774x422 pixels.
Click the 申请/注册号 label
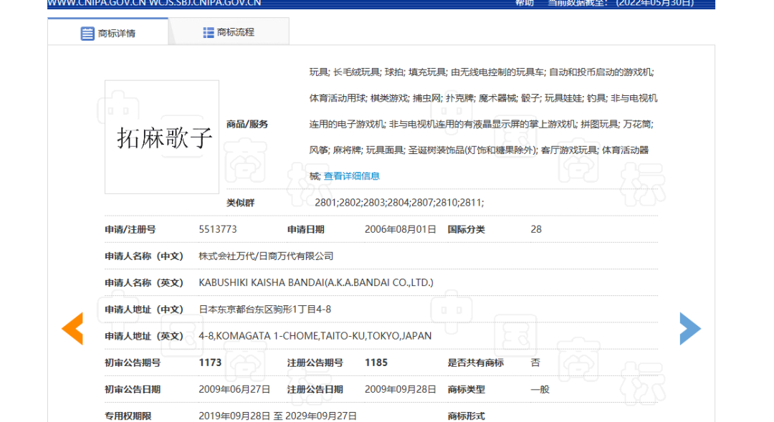coord(130,229)
